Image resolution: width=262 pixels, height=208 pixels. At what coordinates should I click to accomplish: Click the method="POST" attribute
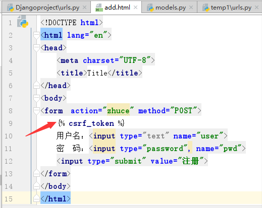[x=168, y=111]
